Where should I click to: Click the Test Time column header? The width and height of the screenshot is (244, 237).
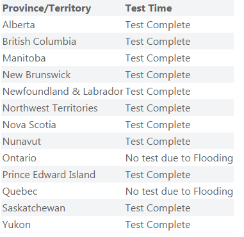coord(149,8)
